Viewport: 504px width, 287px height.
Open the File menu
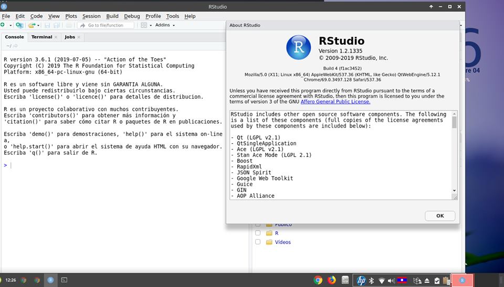pyautogui.click(x=6, y=16)
